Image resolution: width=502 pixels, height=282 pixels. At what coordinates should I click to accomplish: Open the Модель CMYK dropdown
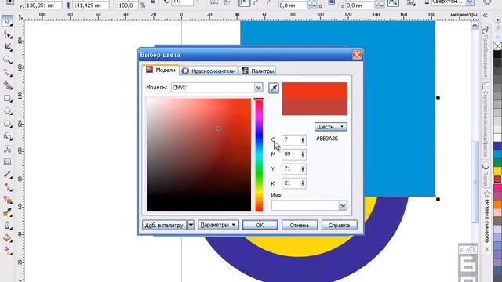(x=258, y=88)
